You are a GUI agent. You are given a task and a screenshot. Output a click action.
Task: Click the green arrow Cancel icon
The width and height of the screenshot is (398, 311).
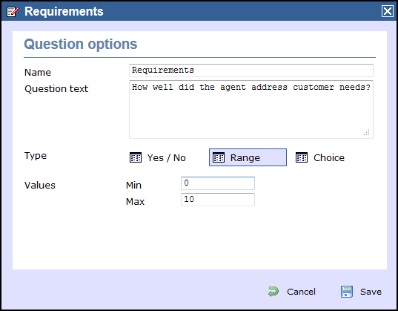[273, 292]
